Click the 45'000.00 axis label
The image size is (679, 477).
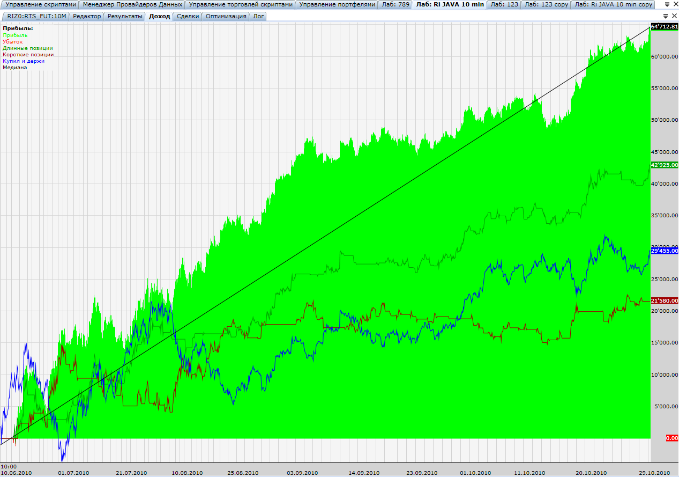(x=665, y=152)
